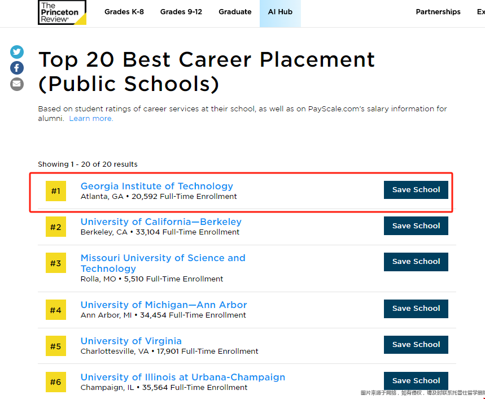Follow the Learn more link
The width and height of the screenshot is (485, 399).
coord(90,119)
